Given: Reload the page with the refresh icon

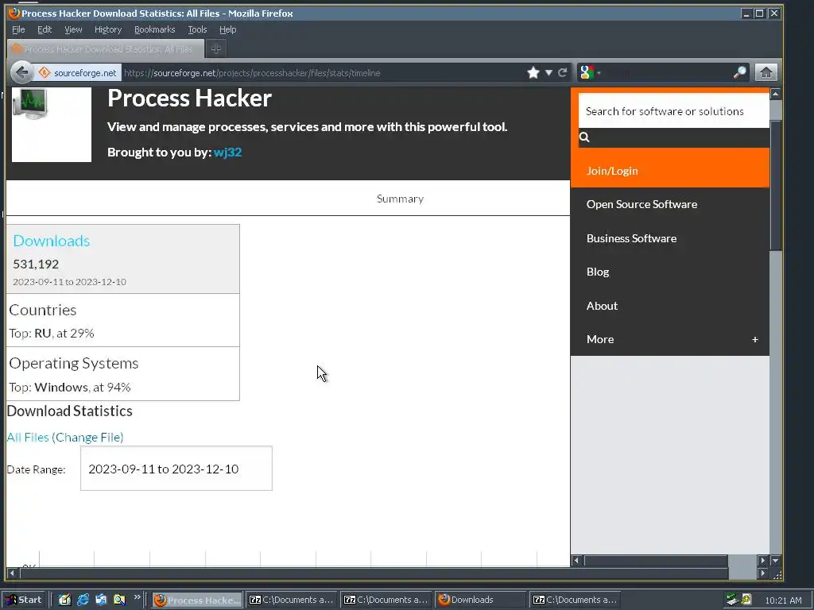Looking at the screenshot, I should tap(562, 72).
